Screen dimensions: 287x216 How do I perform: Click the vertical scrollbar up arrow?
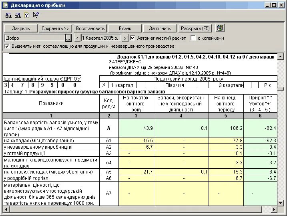281,57
